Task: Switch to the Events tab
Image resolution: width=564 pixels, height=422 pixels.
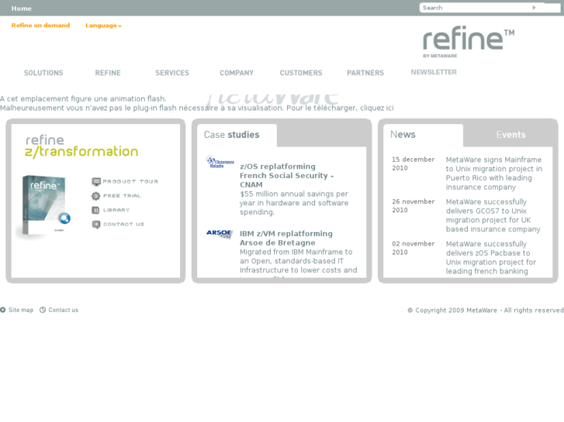Action: [x=510, y=135]
